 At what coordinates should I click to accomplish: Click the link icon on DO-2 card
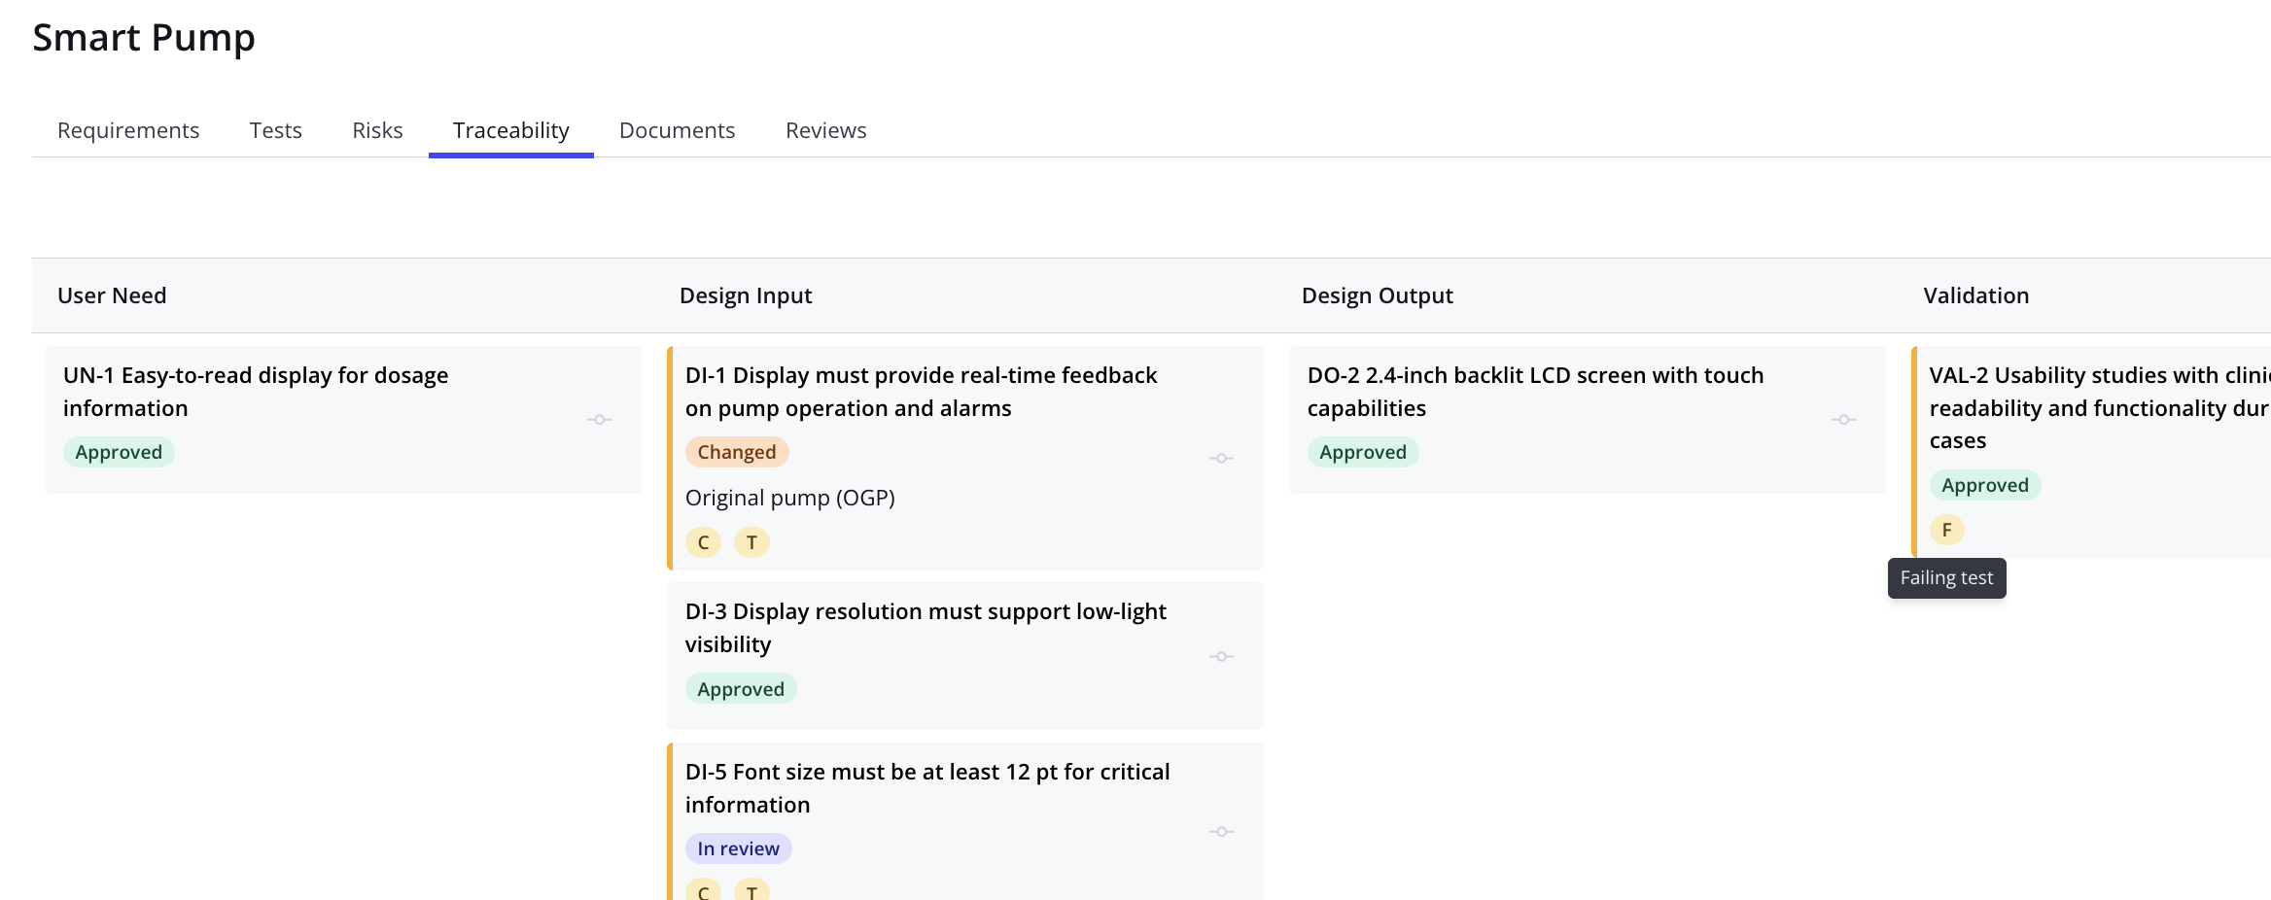coord(1843,420)
